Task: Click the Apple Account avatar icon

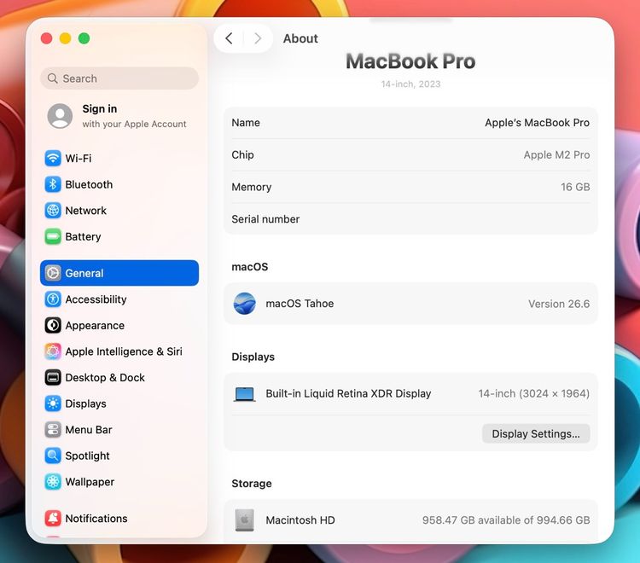Action: (x=60, y=116)
